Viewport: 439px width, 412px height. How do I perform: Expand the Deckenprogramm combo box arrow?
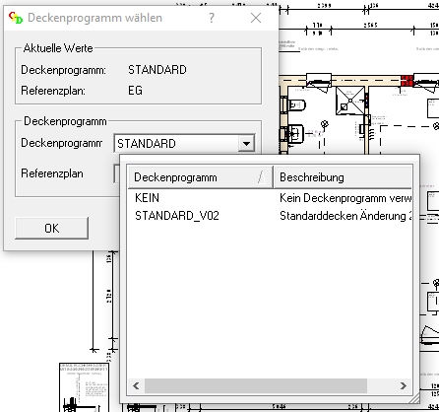point(246,143)
